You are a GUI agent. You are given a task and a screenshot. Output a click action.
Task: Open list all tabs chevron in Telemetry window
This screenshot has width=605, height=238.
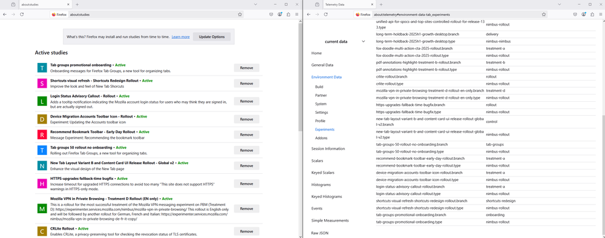click(x=559, y=4)
